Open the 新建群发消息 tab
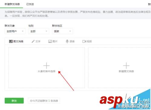 [x=12, y=4]
